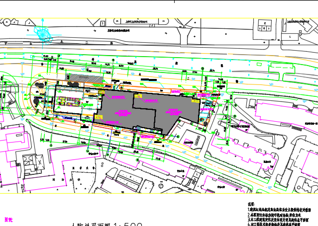The width and height of the screenshot is (318, 226).
Task: Select the blue legend label at bottom left
Action: click(8, 219)
